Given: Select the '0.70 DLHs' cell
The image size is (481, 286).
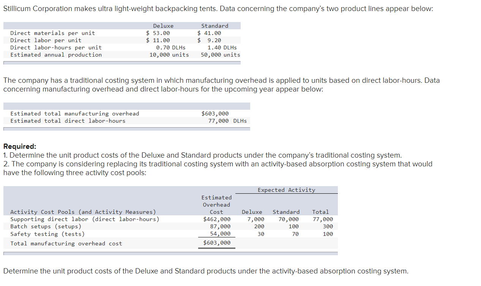Looking at the screenshot, I should [x=171, y=47].
